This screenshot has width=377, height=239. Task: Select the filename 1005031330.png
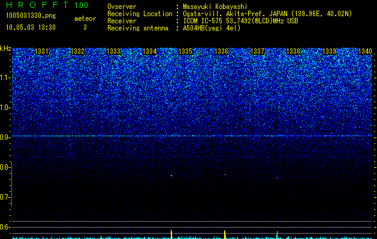[x=31, y=16]
